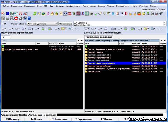Open the Инструменты menu
This screenshot has width=168, height=122.
[89, 6]
